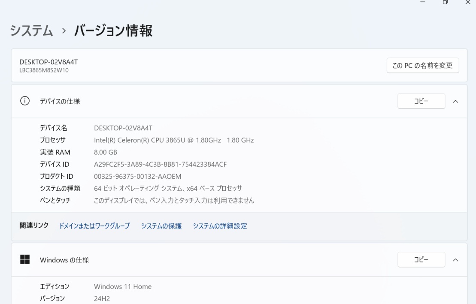Select device name value DESKTOP-02V8A4T in specs
This screenshot has width=476, height=304.
pyautogui.click(x=123, y=128)
